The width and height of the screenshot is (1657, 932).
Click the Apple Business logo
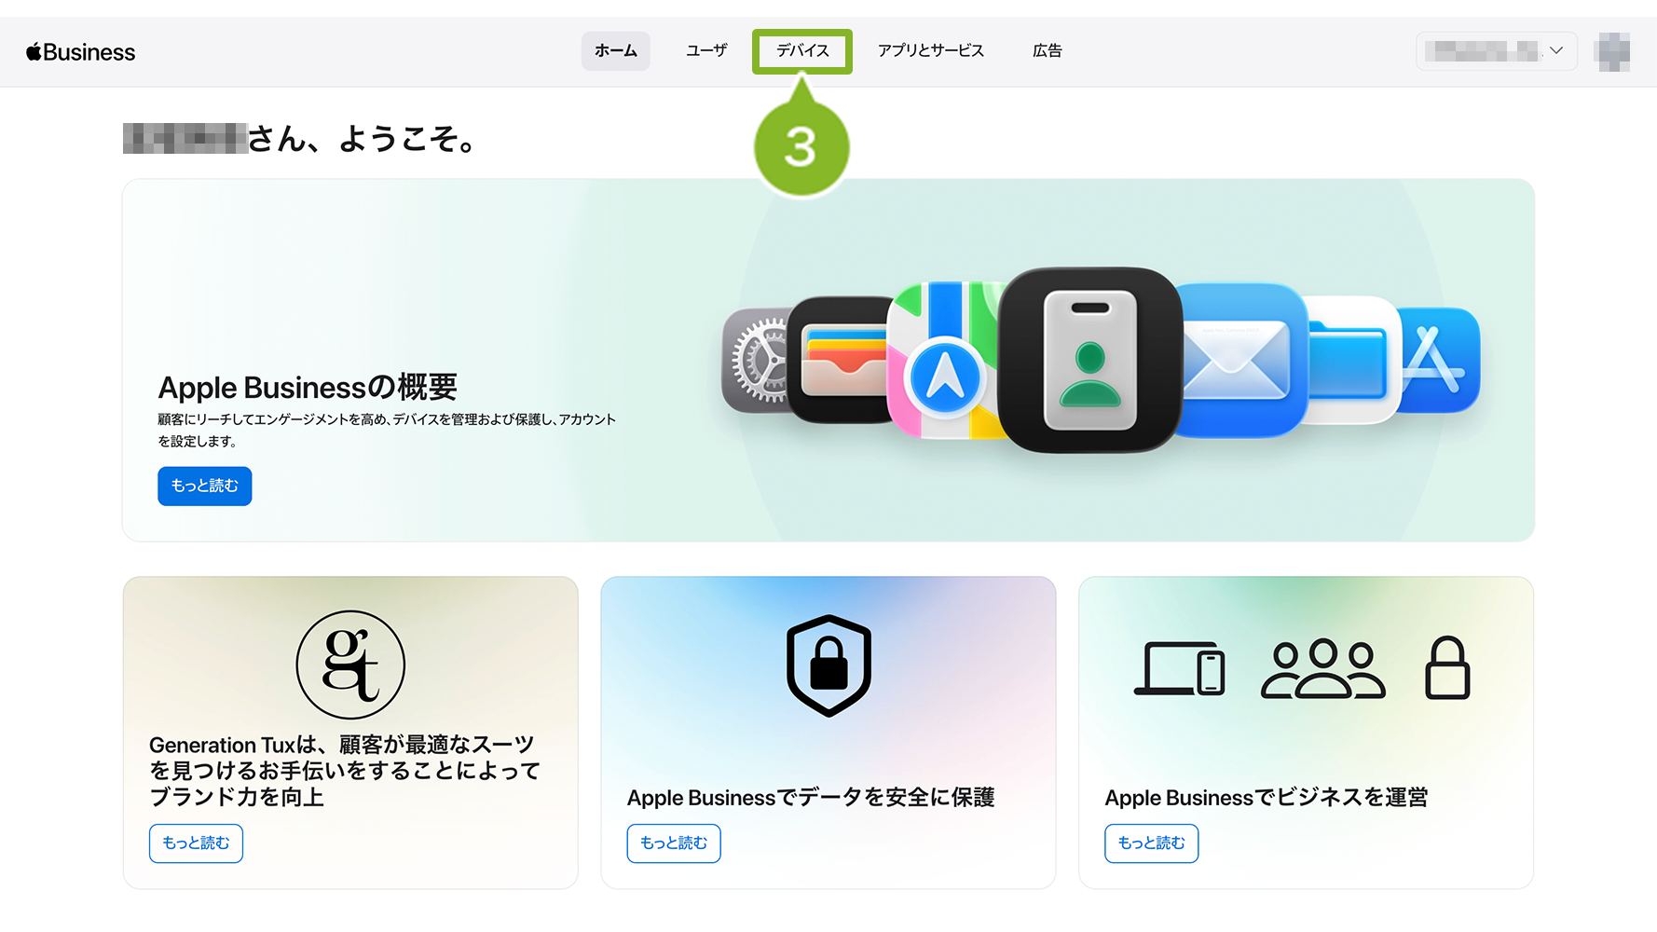(81, 52)
